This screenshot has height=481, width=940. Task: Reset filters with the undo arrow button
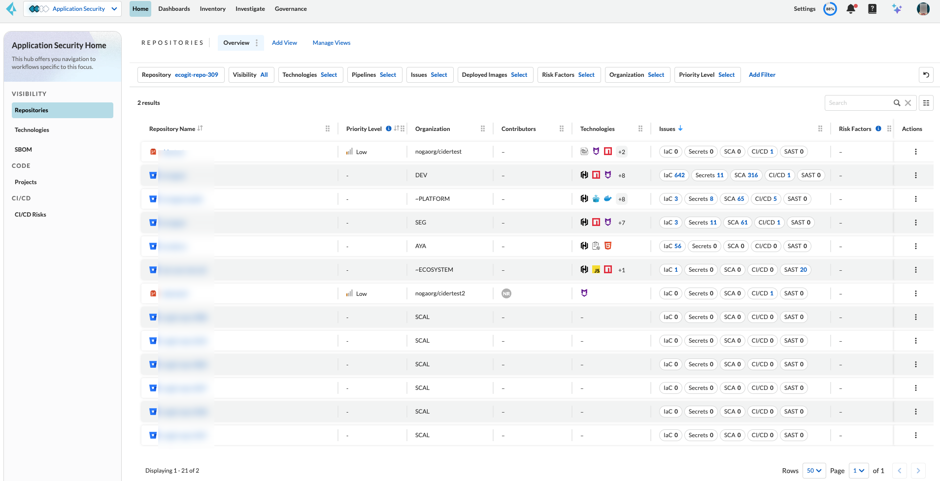(926, 75)
